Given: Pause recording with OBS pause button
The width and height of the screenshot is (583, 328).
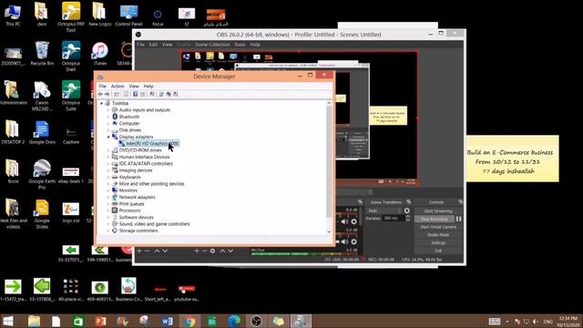Looking at the screenshot, I should [x=459, y=219].
